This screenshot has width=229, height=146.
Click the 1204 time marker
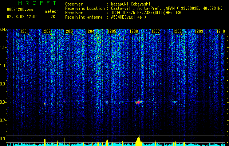[90, 31]
